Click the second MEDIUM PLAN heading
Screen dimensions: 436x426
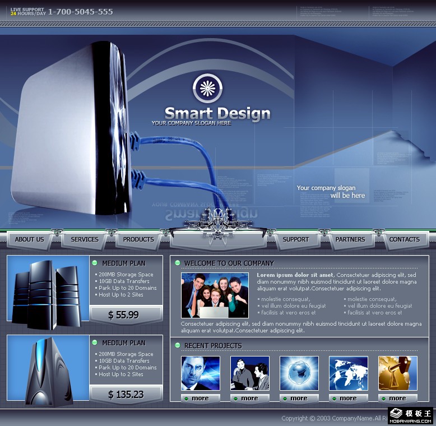[x=124, y=343]
